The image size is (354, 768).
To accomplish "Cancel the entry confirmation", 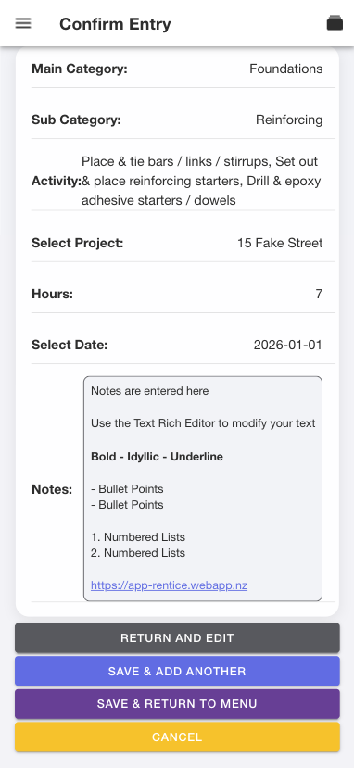I will pyautogui.click(x=177, y=737).
